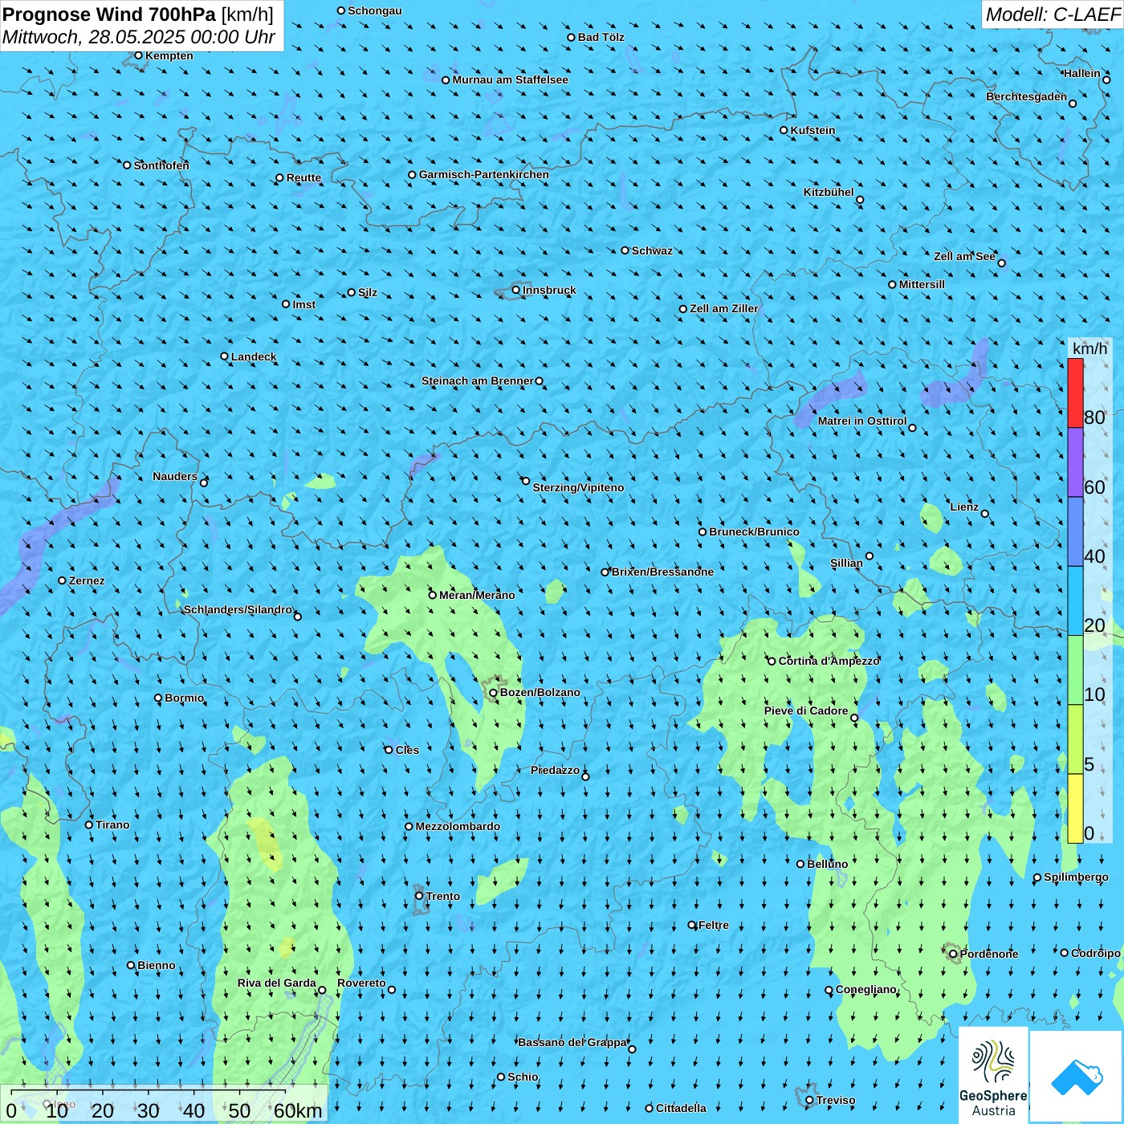Select the Lienz city marker circle
Image resolution: width=1124 pixels, height=1124 pixels.
click(985, 514)
